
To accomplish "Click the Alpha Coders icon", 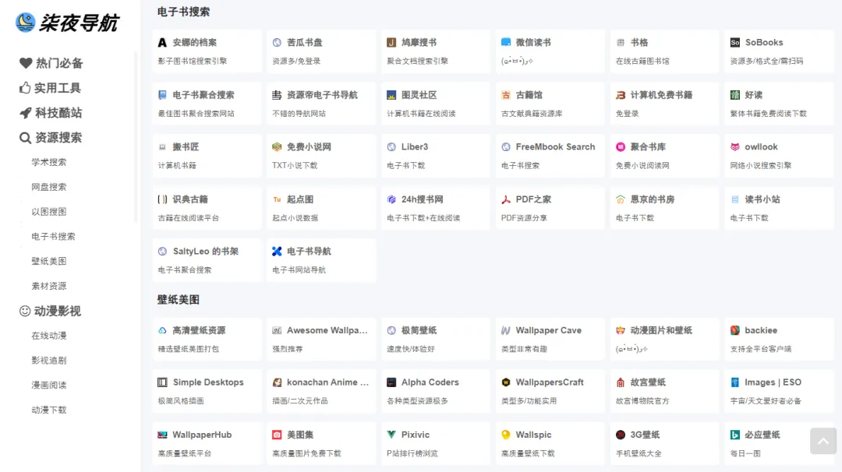I will point(391,382).
